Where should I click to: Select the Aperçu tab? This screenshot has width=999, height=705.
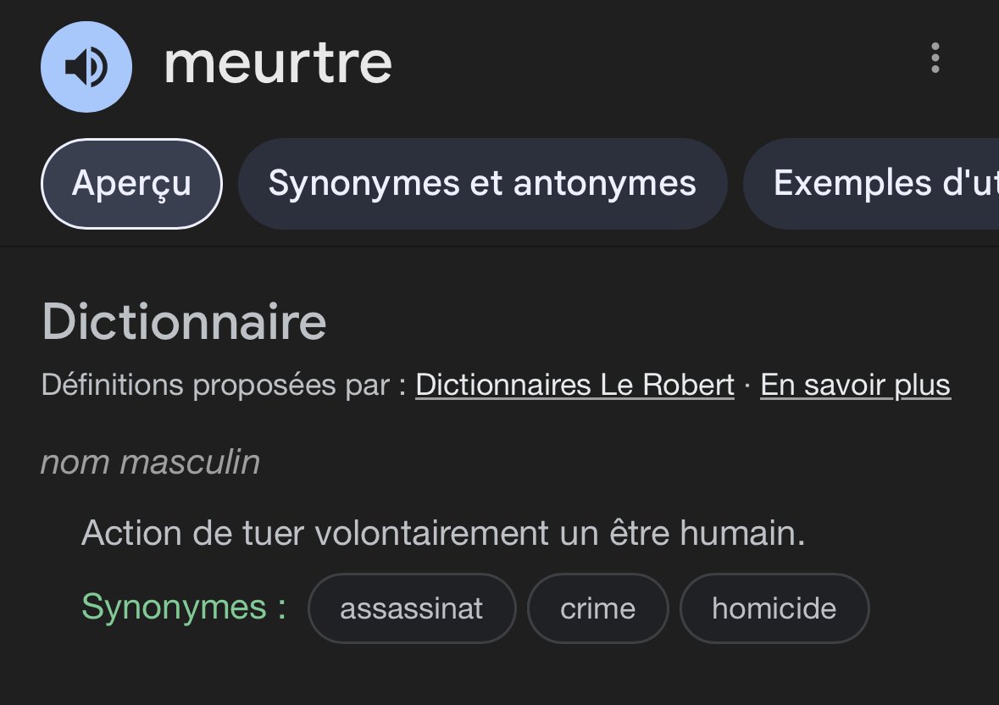coord(132,183)
